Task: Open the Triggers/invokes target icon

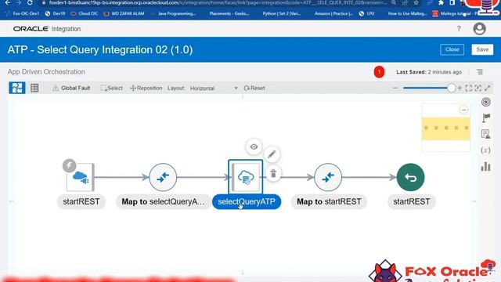Action: 485,102
